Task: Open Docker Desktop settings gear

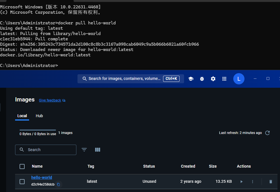Action: tap(213, 79)
